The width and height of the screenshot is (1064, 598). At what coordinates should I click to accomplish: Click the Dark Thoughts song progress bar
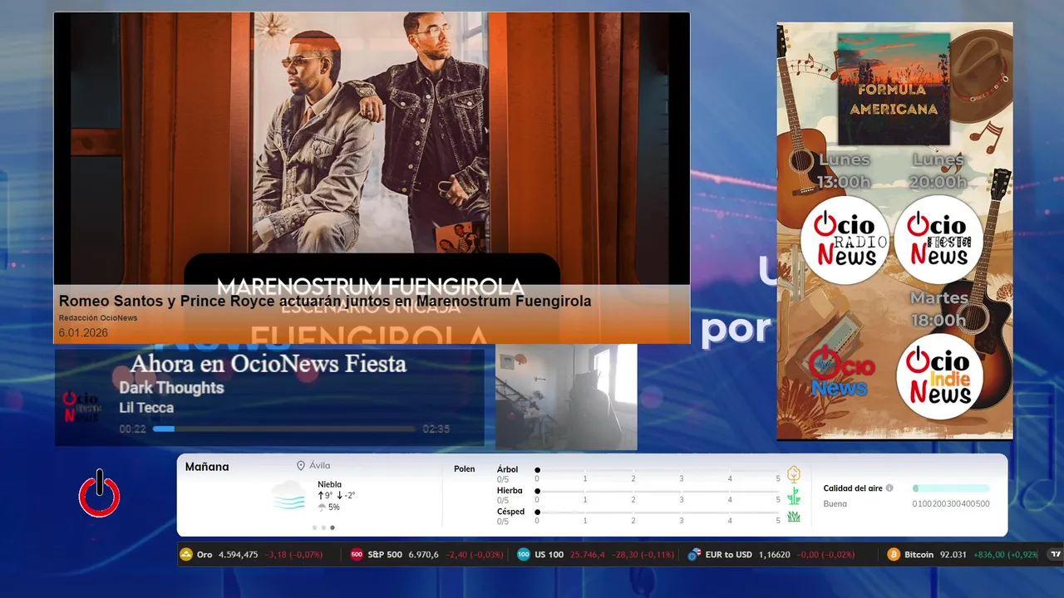[283, 429]
